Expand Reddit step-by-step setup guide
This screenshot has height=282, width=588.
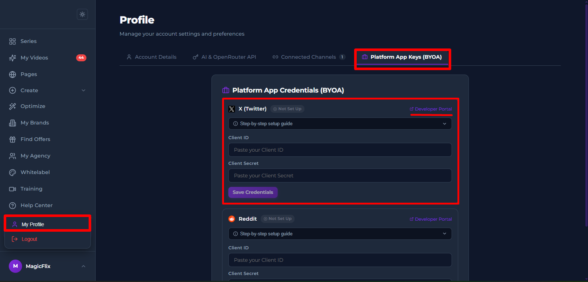point(340,234)
